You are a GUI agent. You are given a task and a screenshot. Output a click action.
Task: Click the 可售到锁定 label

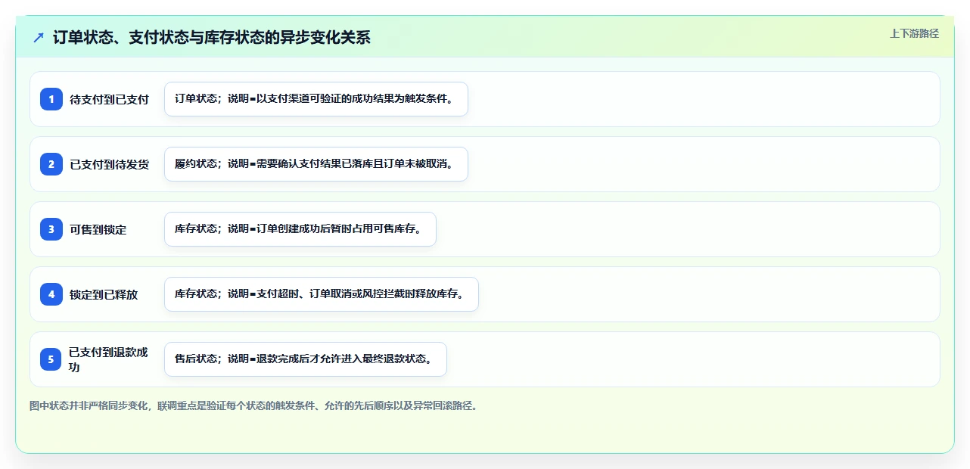click(x=98, y=229)
